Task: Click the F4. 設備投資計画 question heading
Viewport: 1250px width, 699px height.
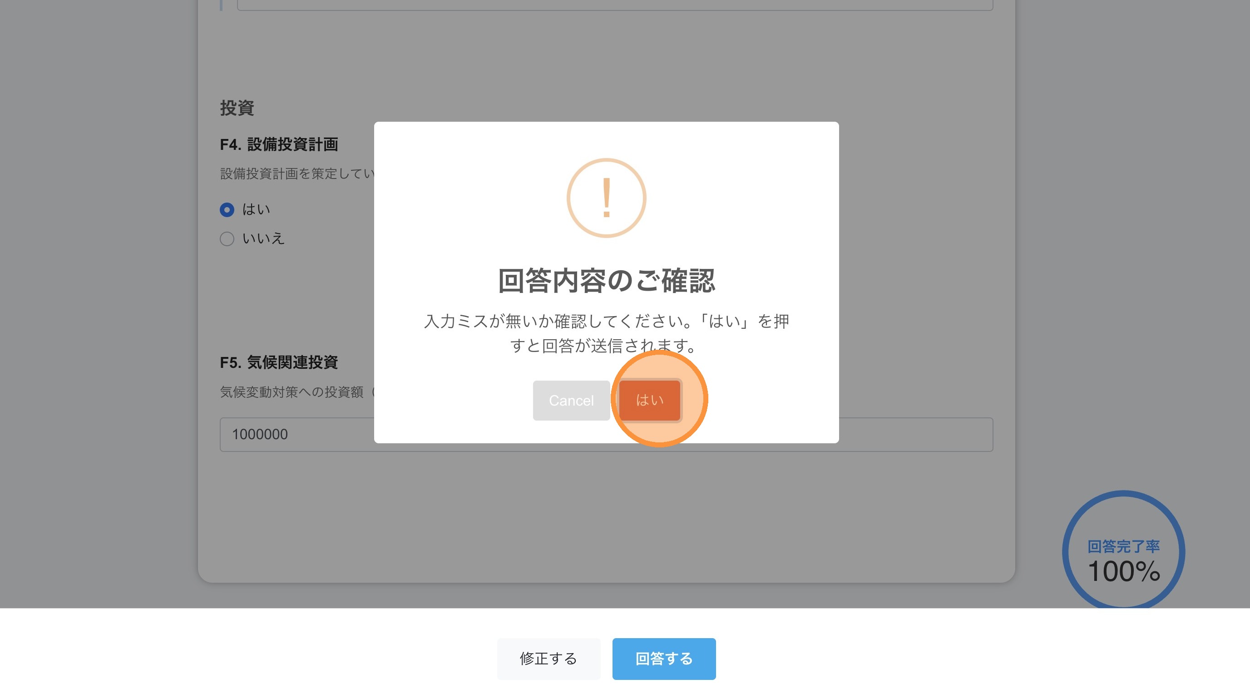Action: tap(279, 144)
